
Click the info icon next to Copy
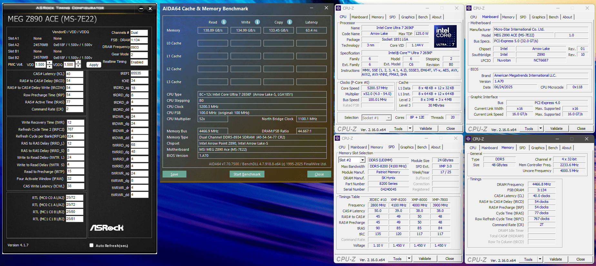pyautogui.click(x=289, y=22)
